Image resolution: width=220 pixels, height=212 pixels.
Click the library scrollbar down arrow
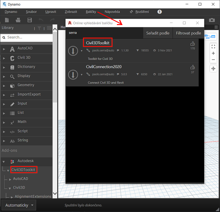(x=55, y=194)
